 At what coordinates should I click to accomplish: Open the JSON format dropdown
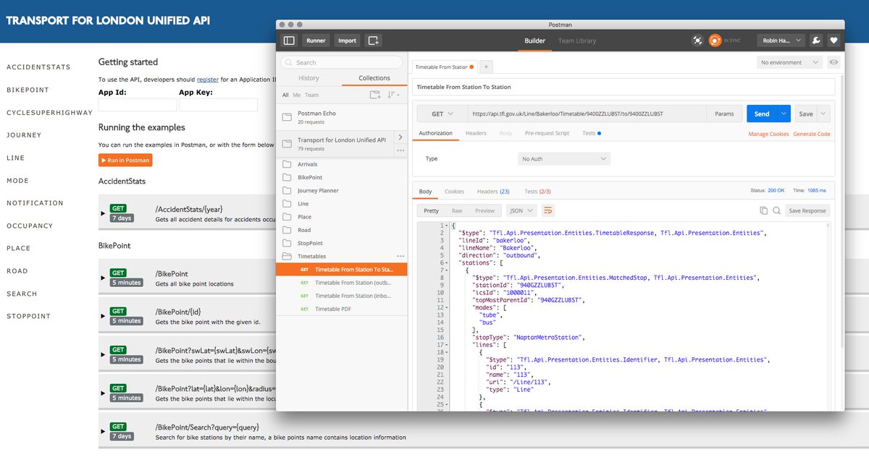pos(521,210)
